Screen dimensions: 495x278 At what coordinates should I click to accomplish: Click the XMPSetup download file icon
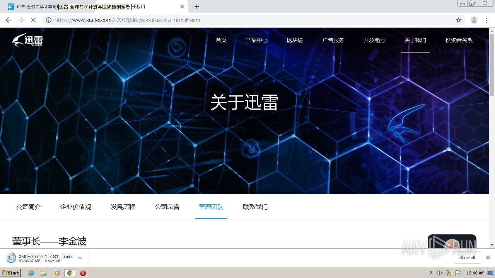12,258
